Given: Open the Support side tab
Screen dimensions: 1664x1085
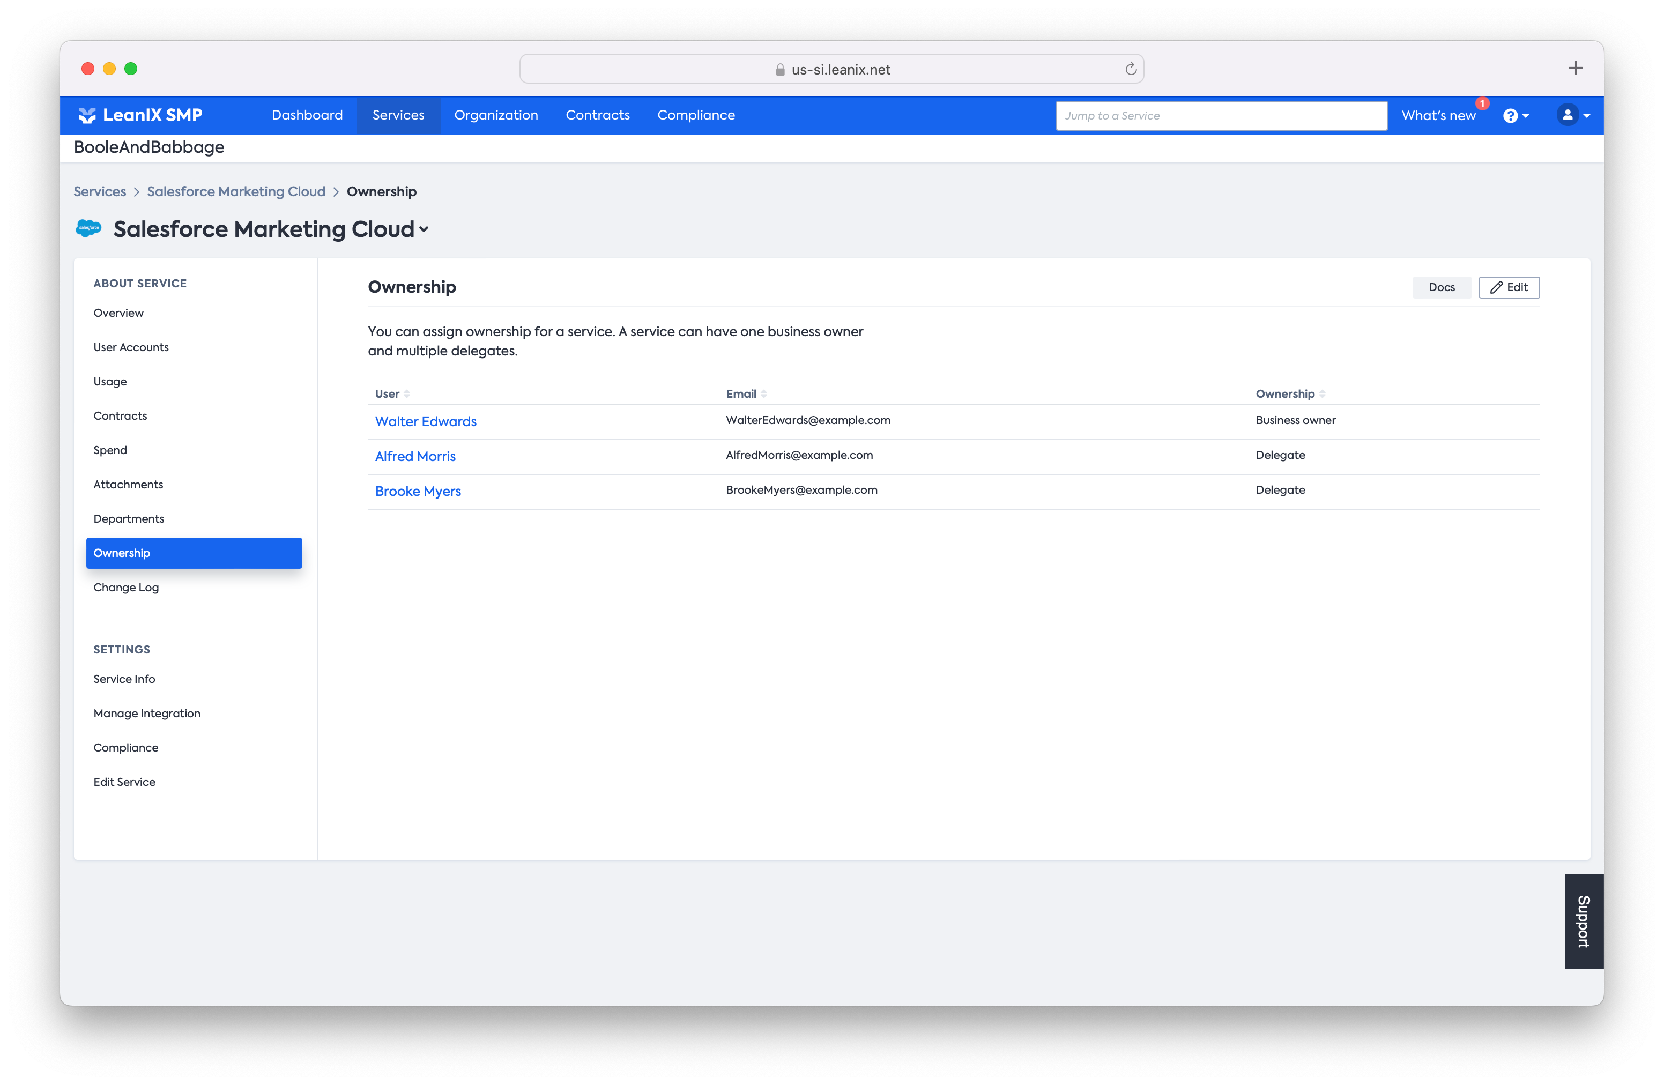Looking at the screenshot, I should pos(1584,921).
